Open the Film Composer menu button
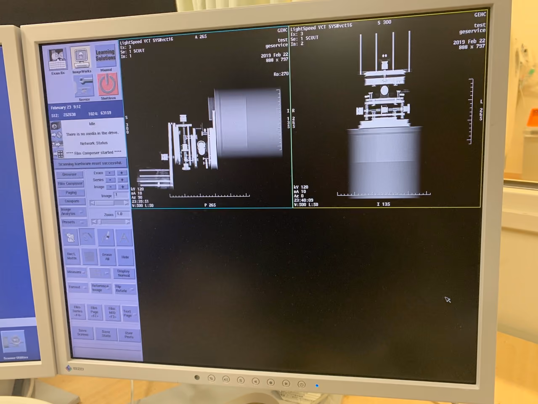 (x=70, y=183)
